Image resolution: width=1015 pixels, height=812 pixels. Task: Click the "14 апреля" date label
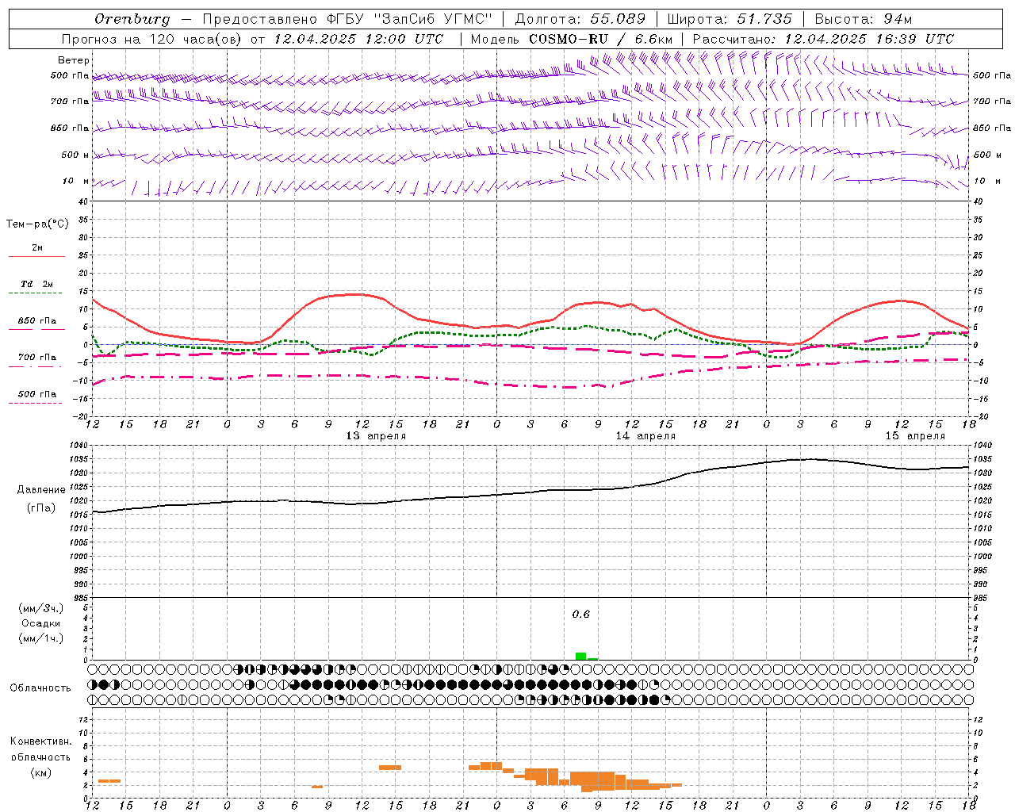(645, 436)
